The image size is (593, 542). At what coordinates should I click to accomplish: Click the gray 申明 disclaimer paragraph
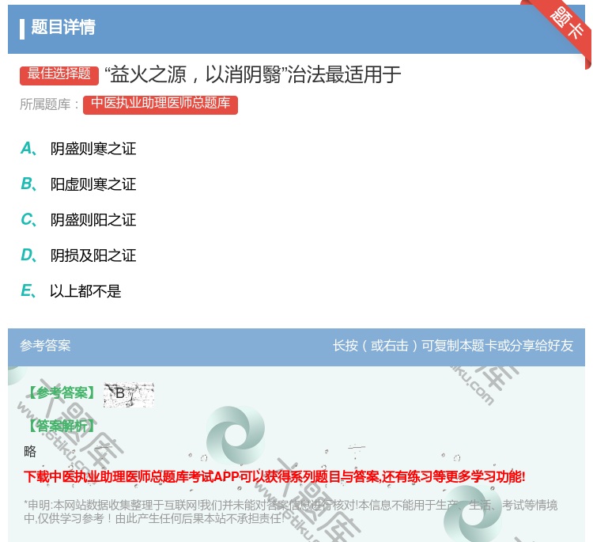(291, 512)
